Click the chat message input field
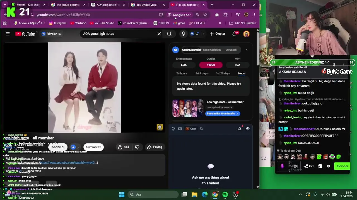The height and width of the screenshot is (200, 357). tap(289, 166)
